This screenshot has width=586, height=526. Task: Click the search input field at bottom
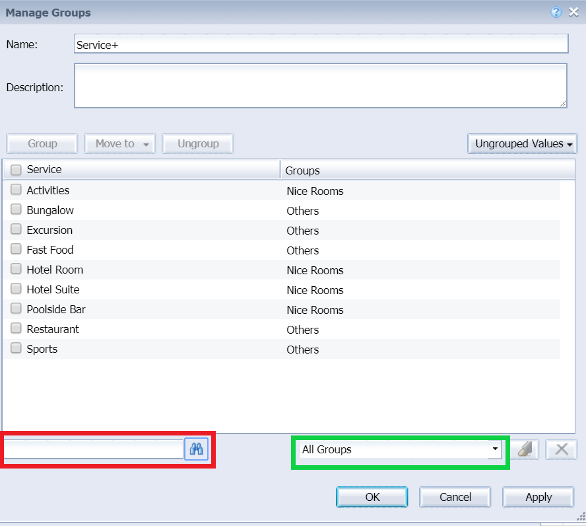coord(94,449)
